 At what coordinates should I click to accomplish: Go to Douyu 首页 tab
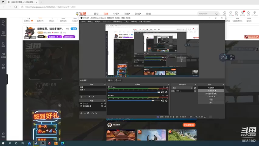[x=96, y=14]
